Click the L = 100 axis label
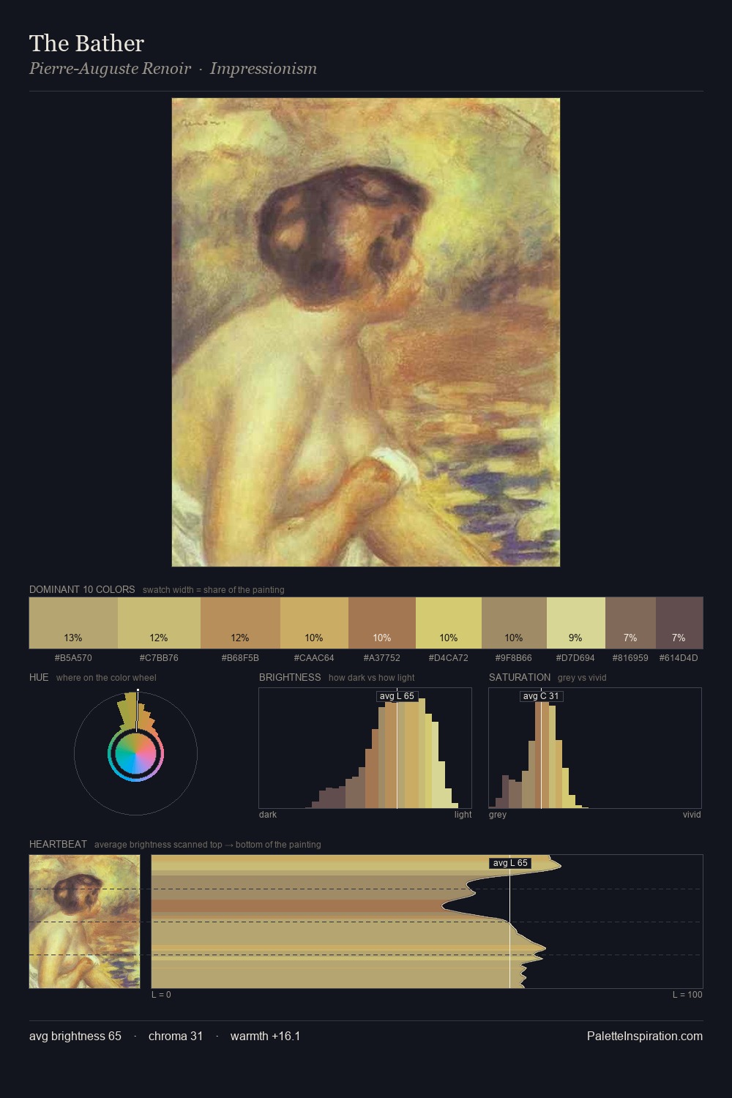 tap(687, 995)
